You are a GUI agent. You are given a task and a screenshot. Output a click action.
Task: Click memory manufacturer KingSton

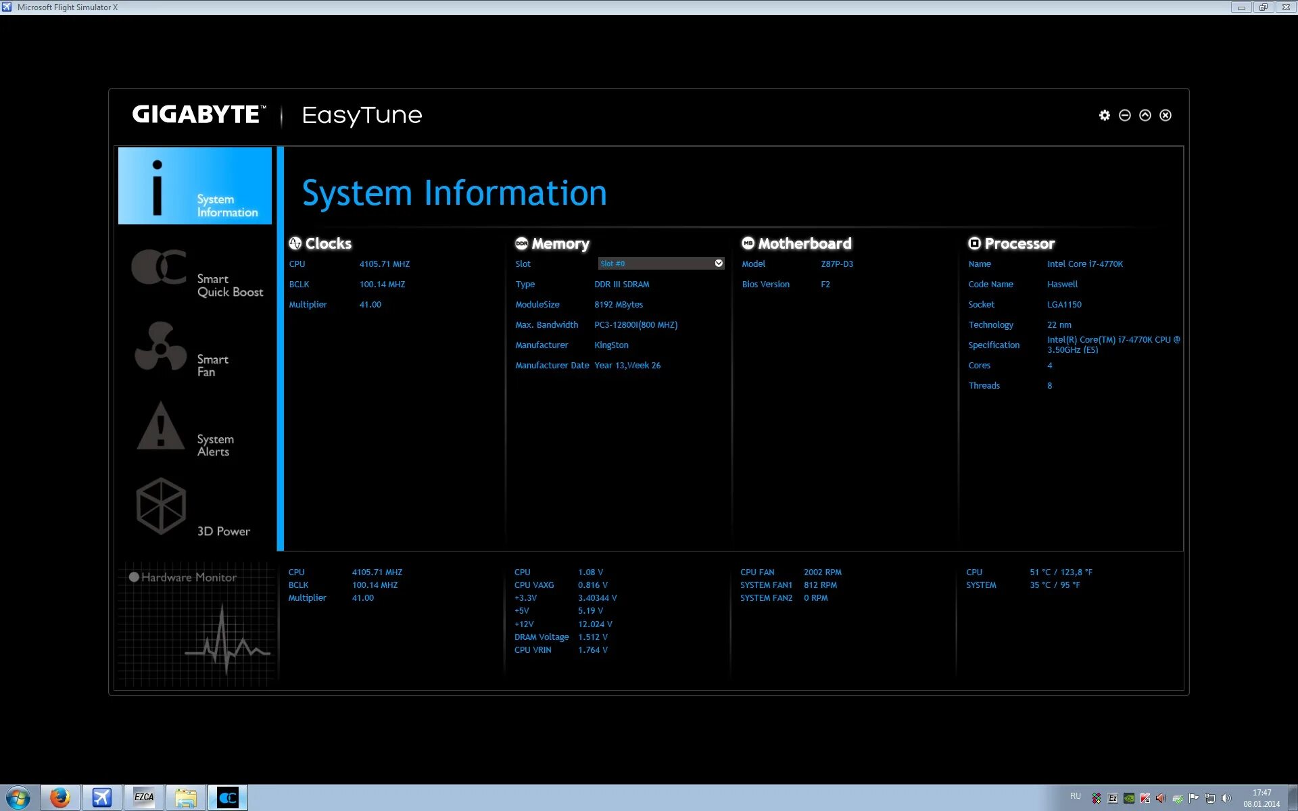click(611, 345)
